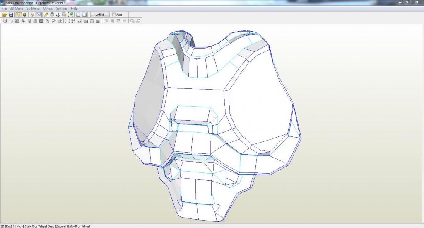Click the grayed rotate-right circular icon
424x228 pixels.
pos(138,21)
